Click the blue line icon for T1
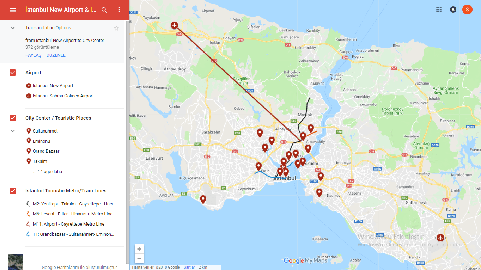Image resolution: width=481 pixels, height=270 pixels. (x=29, y=234)
